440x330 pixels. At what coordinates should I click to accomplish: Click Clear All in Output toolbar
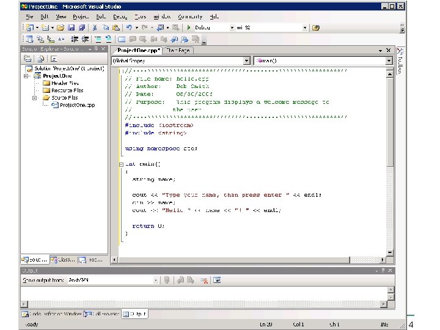[x=204, y=280]
